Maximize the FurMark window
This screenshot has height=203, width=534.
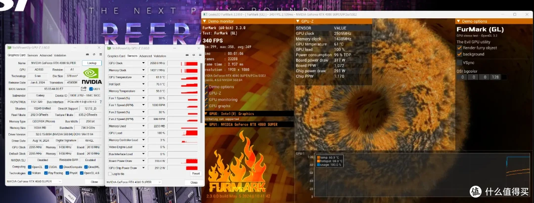[x=515, y=14]
